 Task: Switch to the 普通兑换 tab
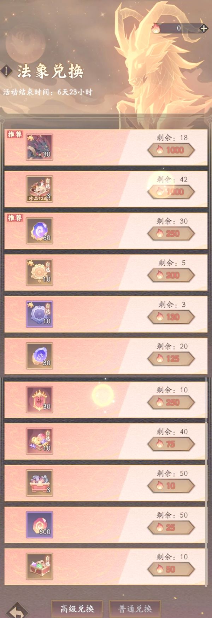(x=135, y=608)
